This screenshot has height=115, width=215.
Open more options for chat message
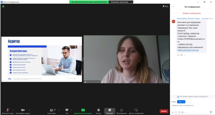coord(185,55)
